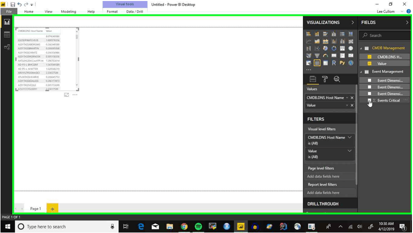Check the Events Critical field checkbox
Screen dimensions: 413x233
coord(369,101)
